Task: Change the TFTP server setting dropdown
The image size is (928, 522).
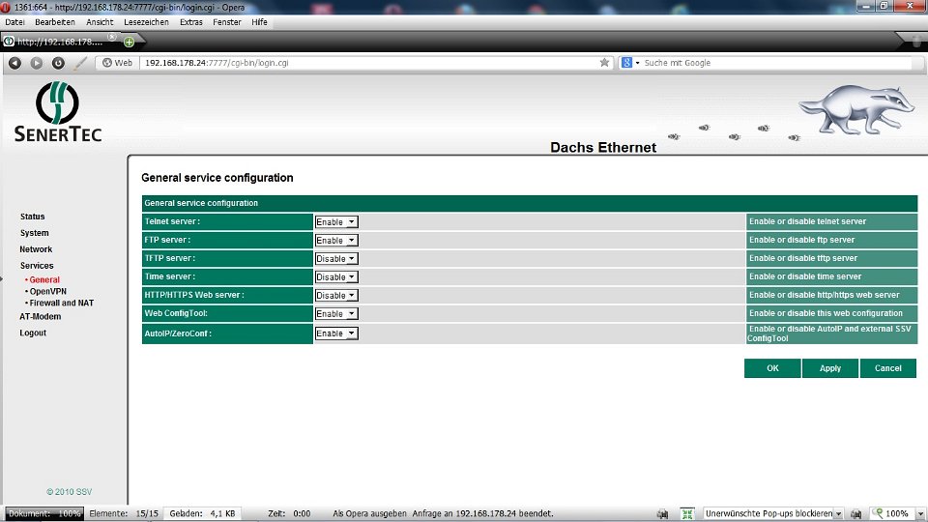Action: pos(336,259)
